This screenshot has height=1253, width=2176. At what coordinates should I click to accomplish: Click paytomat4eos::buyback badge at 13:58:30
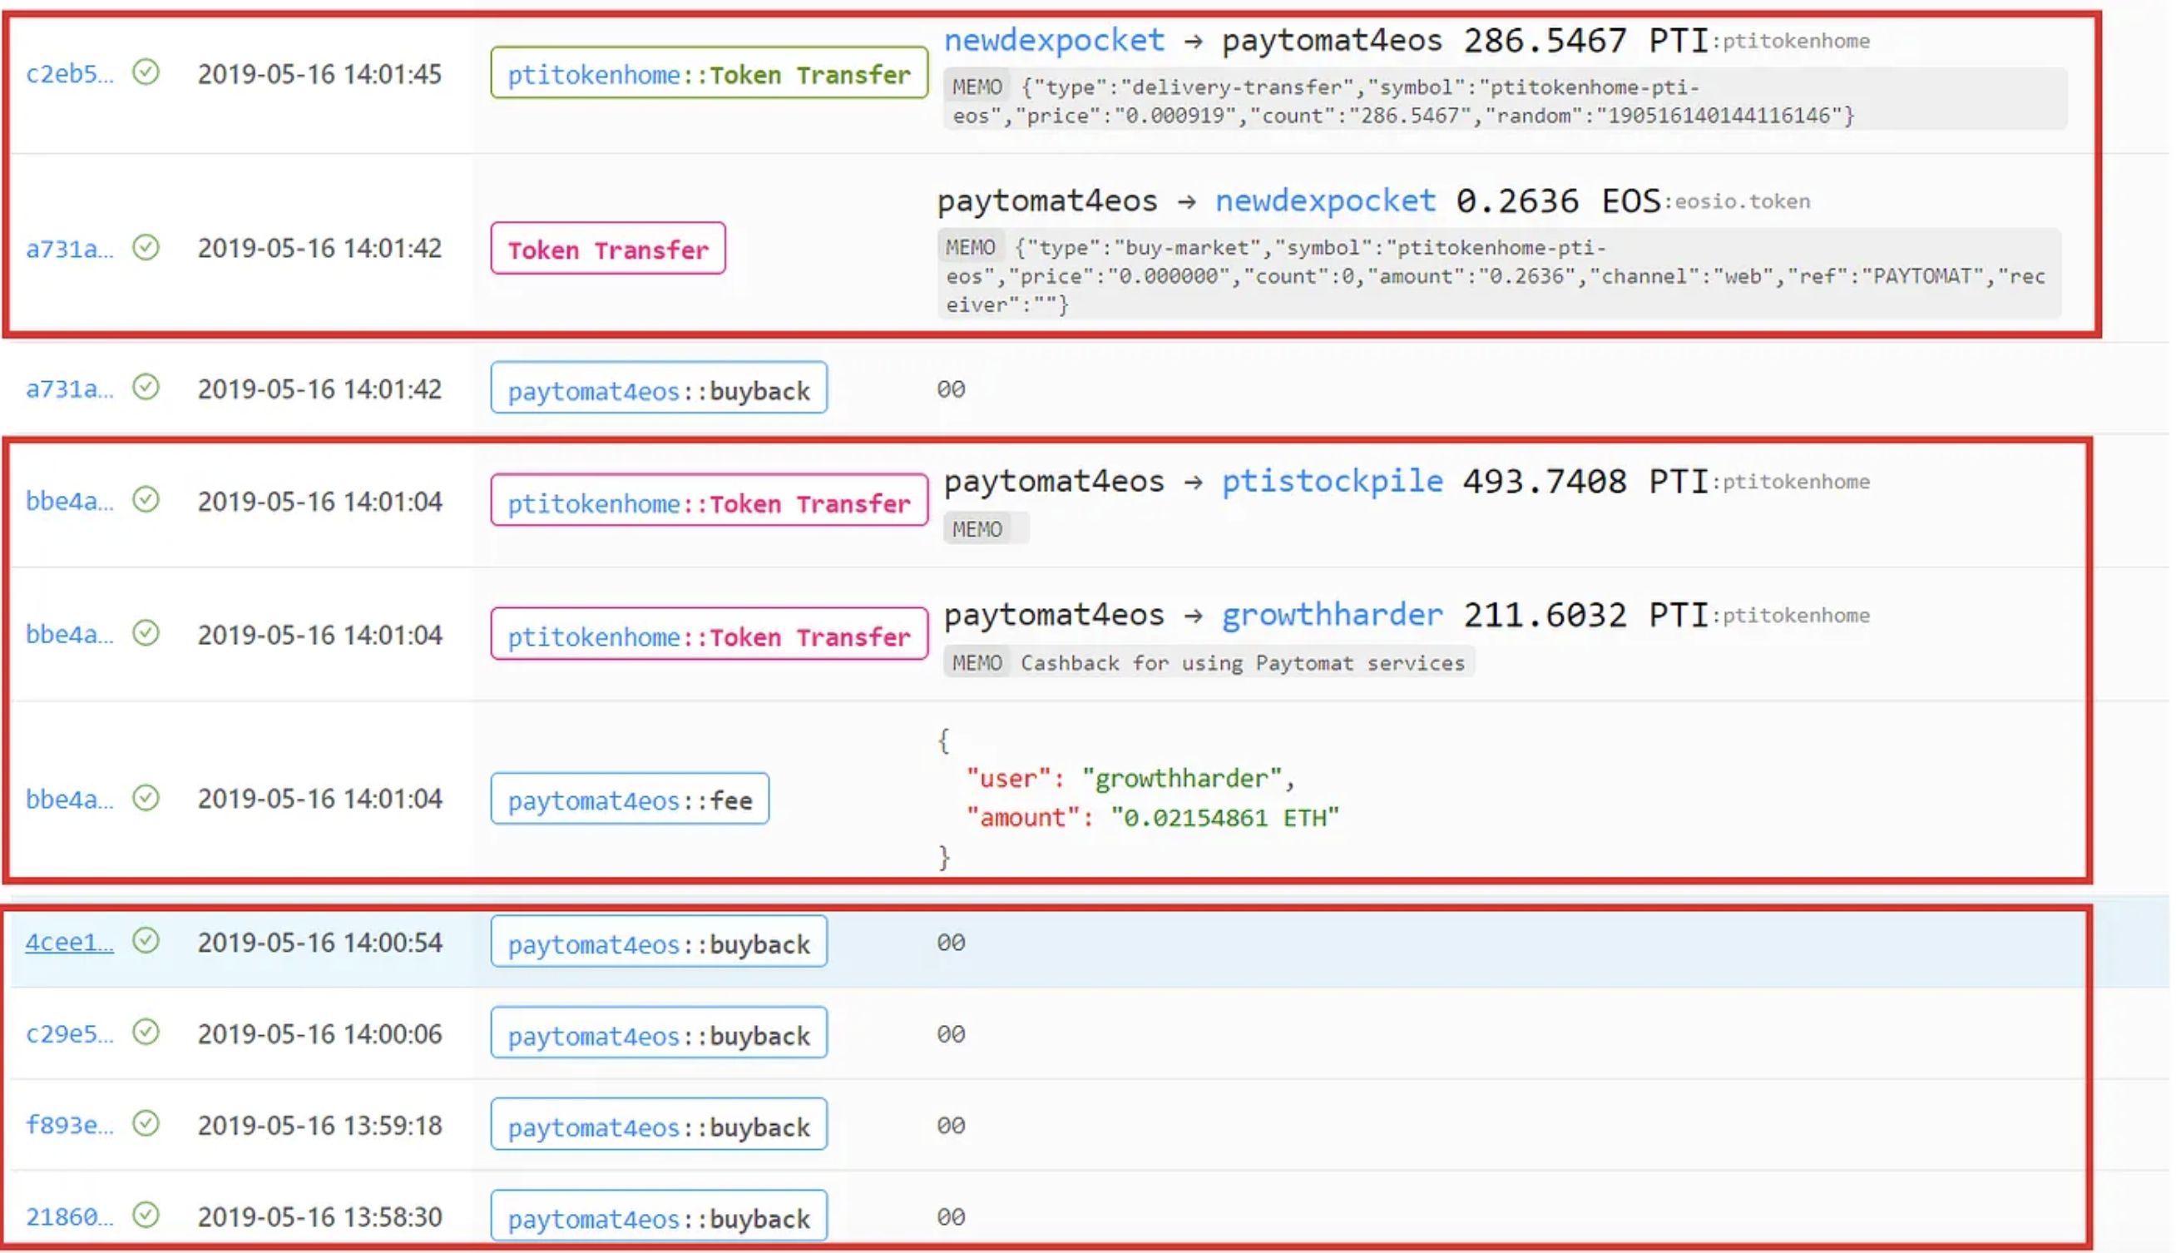click(x=659, y=1216)
